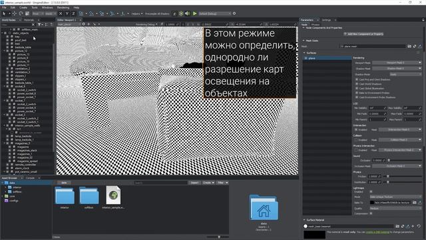Click Import button in Asset Browser
The height and width of the screenshot is (240, 426).
[x=194, y=183]
